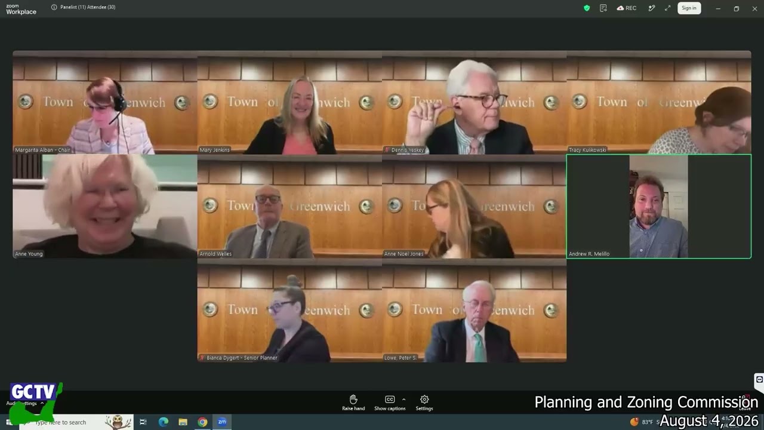Screen dimensions: 764x430
Task: Select Andrew R. Melillo active speaker tile
Action: point(659,206)
